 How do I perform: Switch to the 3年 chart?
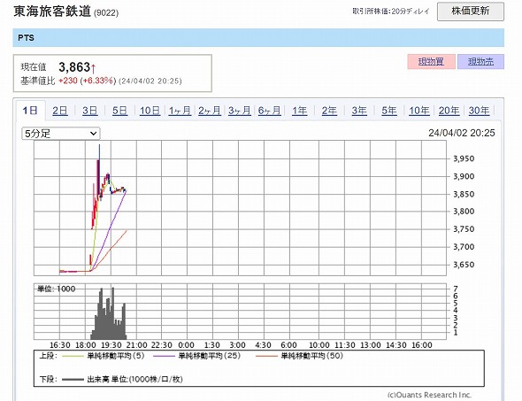point(359,111)
